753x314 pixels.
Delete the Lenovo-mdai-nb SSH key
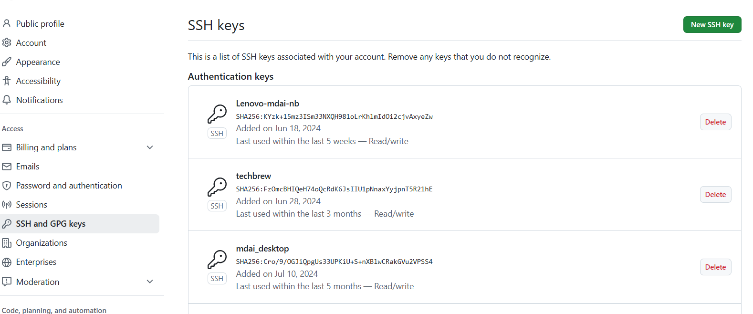point(715,122)
